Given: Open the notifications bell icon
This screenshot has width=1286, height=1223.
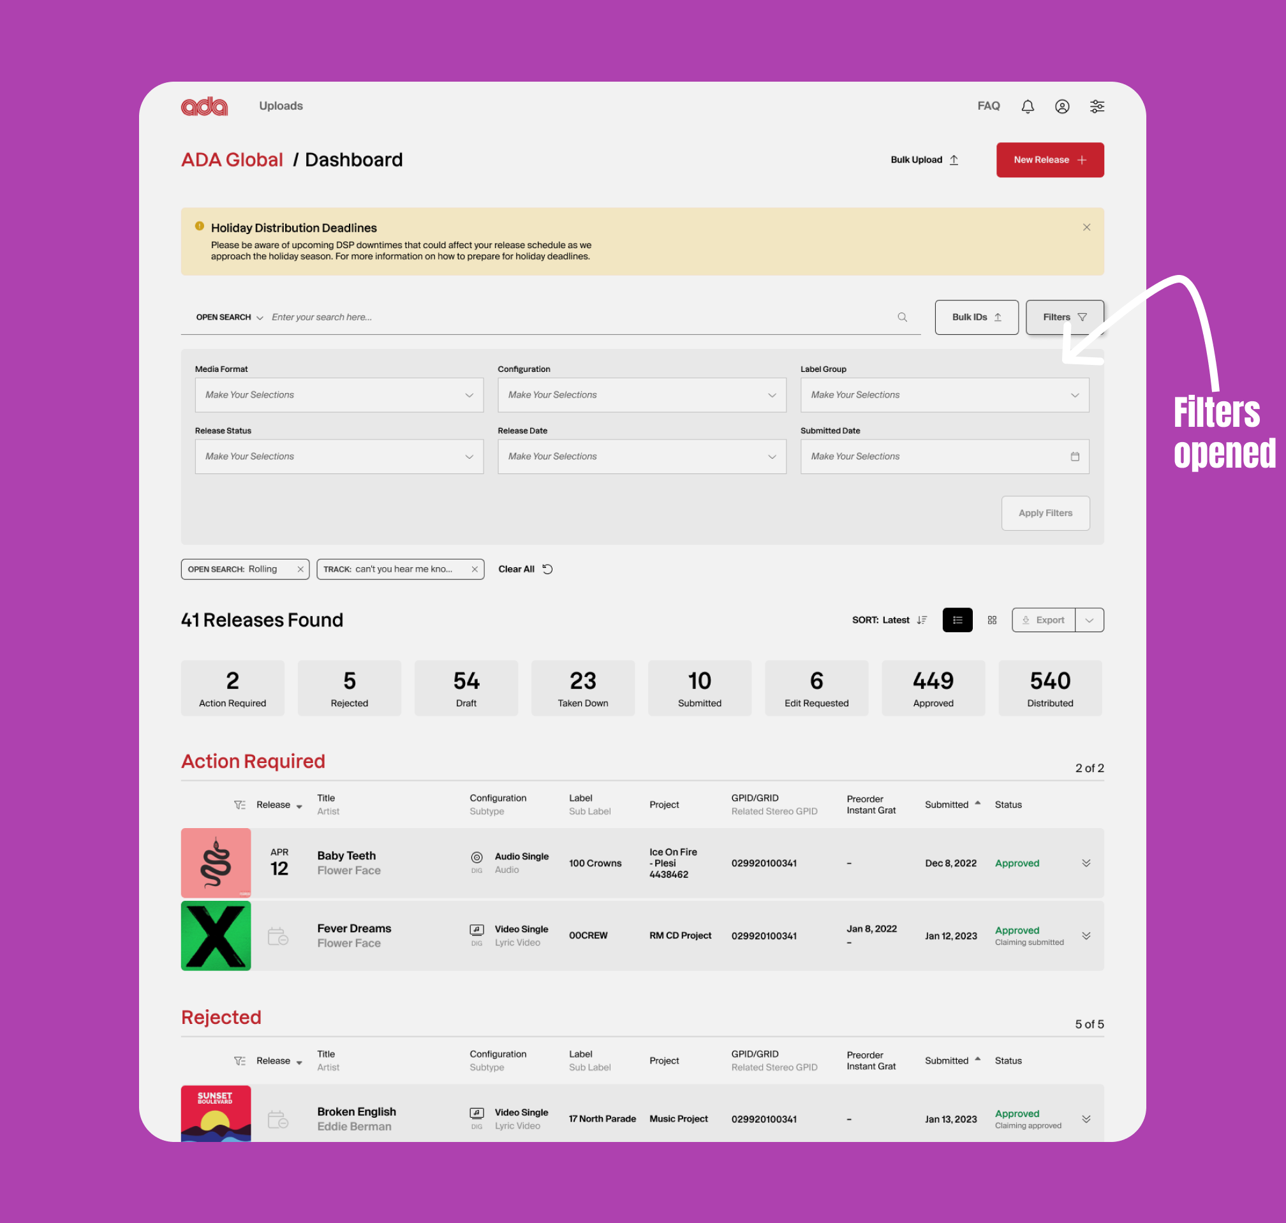Looking at the screenshot, I should 1027,107.
